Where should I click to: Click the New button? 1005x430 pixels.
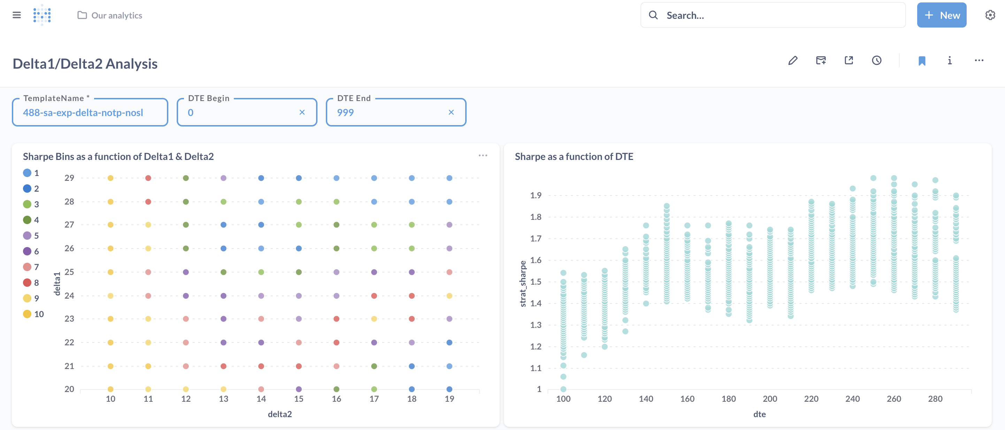point(942,15)
